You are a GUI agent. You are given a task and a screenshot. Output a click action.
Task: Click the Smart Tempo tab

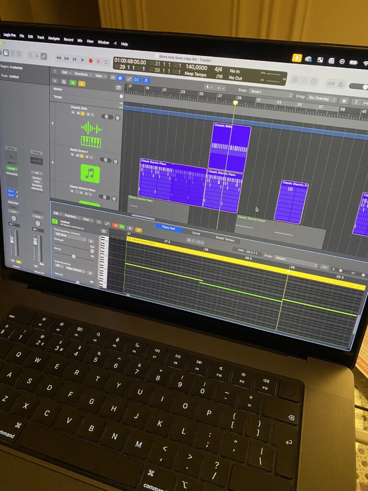tap(225, 238)
